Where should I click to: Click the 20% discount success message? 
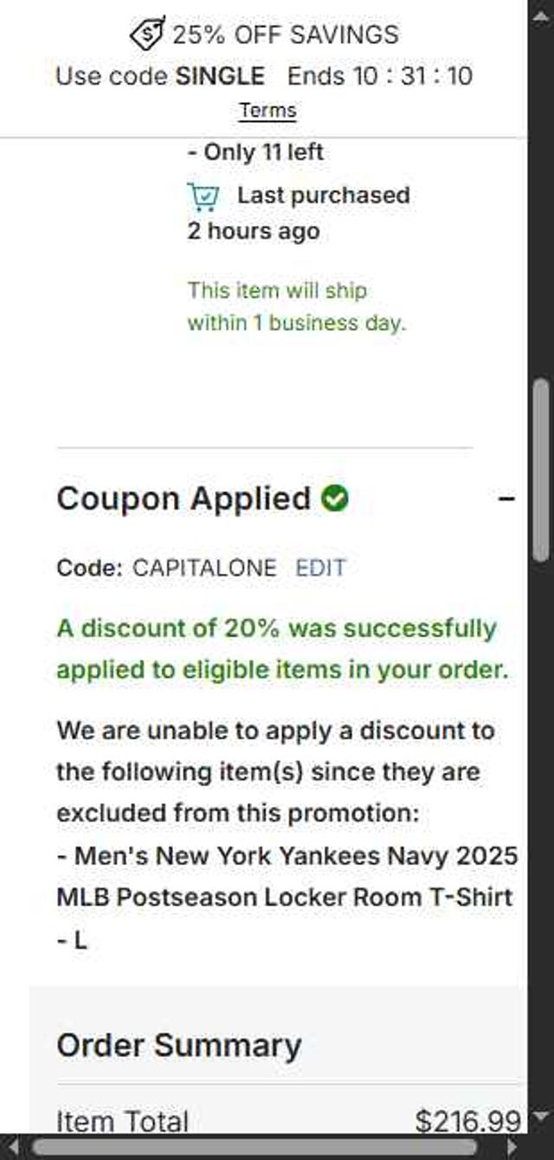(x=282, y=648)
